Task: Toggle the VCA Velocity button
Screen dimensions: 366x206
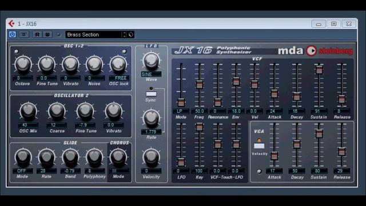Action: click(259, 146)
